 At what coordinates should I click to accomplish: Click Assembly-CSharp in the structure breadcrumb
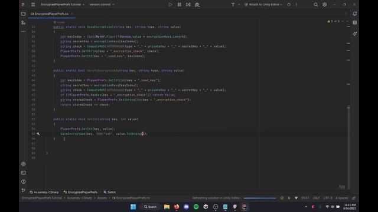click(44, 193)
